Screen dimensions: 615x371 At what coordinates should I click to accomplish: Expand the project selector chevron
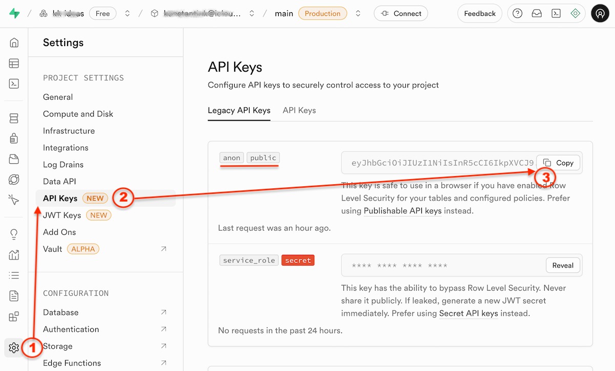click(251, 14)
